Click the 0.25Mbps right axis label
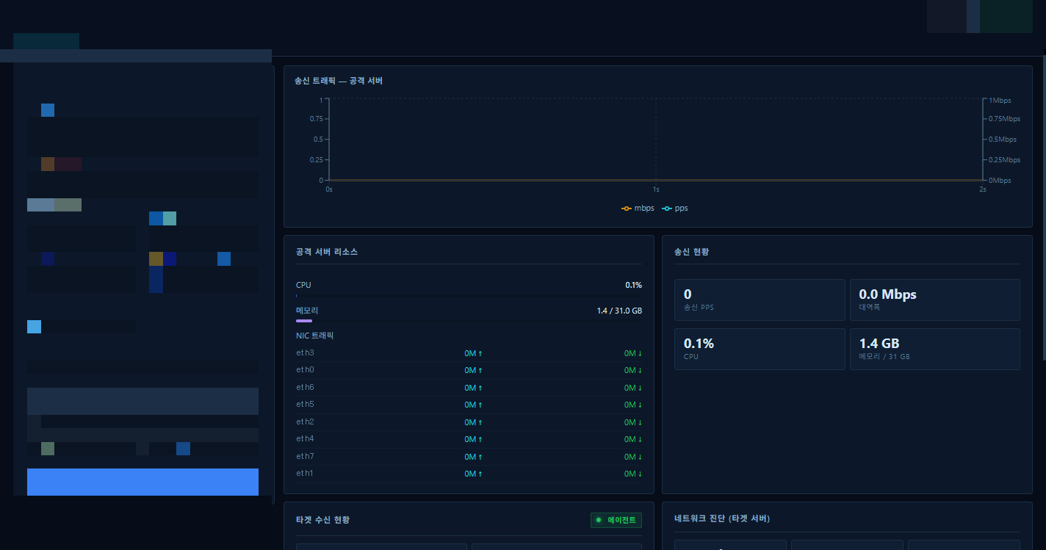Screen dimensions: 1046x550 click(x=1004, y=160)
